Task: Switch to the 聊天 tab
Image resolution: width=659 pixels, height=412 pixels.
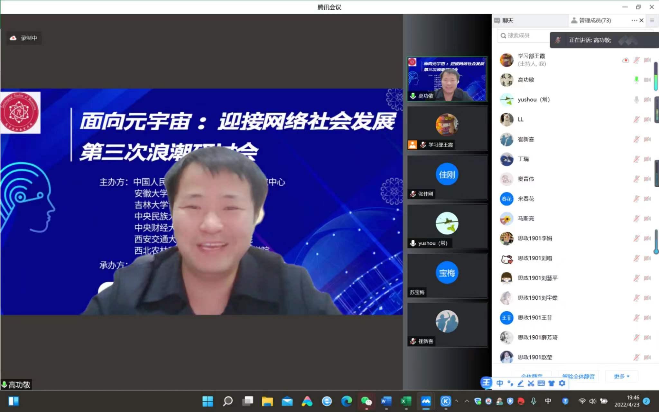Action: pyautogui.click(x=507, y=21)
